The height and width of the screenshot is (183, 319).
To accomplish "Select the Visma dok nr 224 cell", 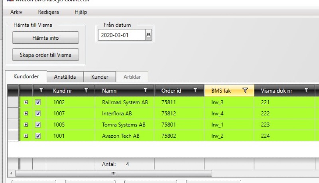I will (285, 136).
